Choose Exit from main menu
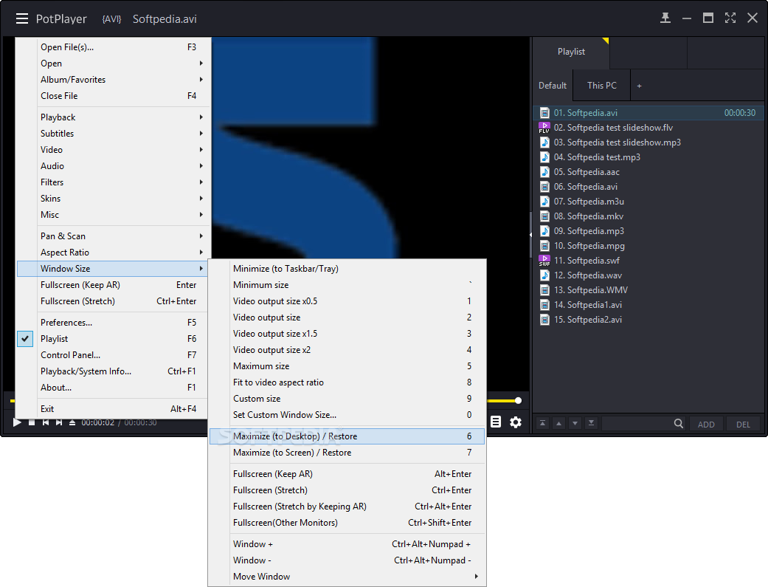768x587 pixels. (x=114, y=408)
